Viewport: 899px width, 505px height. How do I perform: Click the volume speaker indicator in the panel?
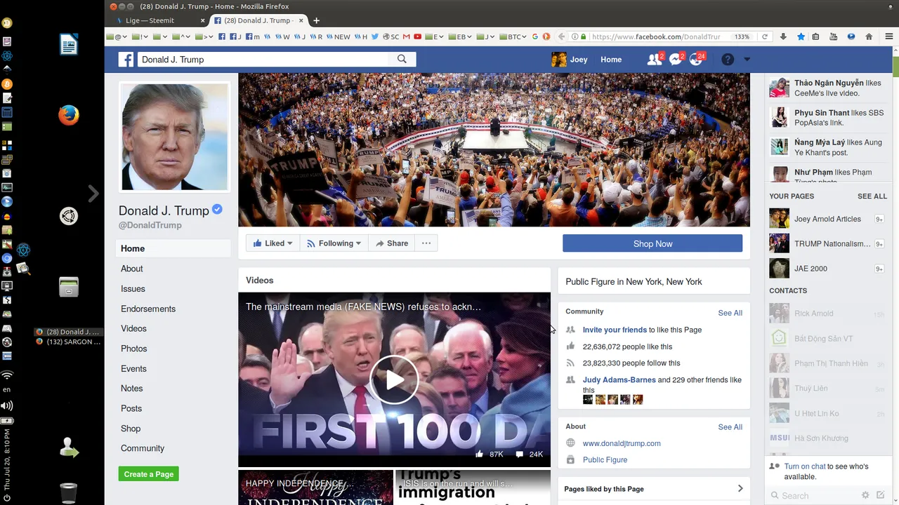pos(7,405)
